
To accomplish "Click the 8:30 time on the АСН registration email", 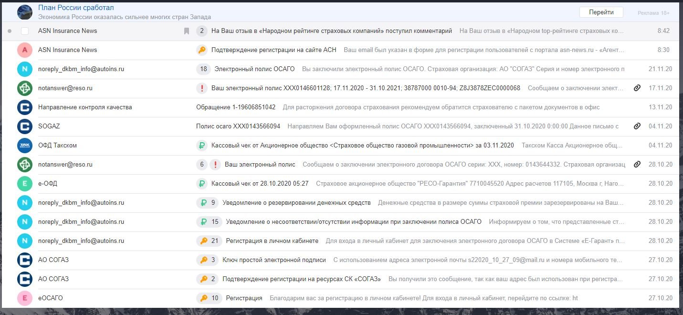I will (663, 50).
